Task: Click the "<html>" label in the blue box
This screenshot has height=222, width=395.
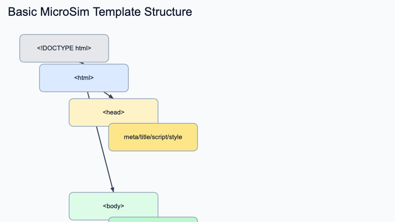Action: click(x=84, y=78)
